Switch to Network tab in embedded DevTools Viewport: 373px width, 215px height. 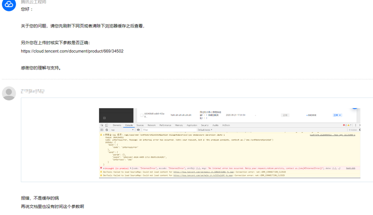151,125
